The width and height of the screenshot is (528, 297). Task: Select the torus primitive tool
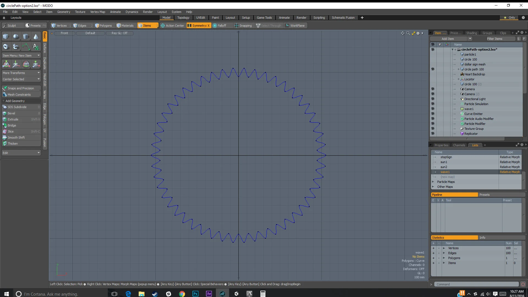(x=6, y=47)
